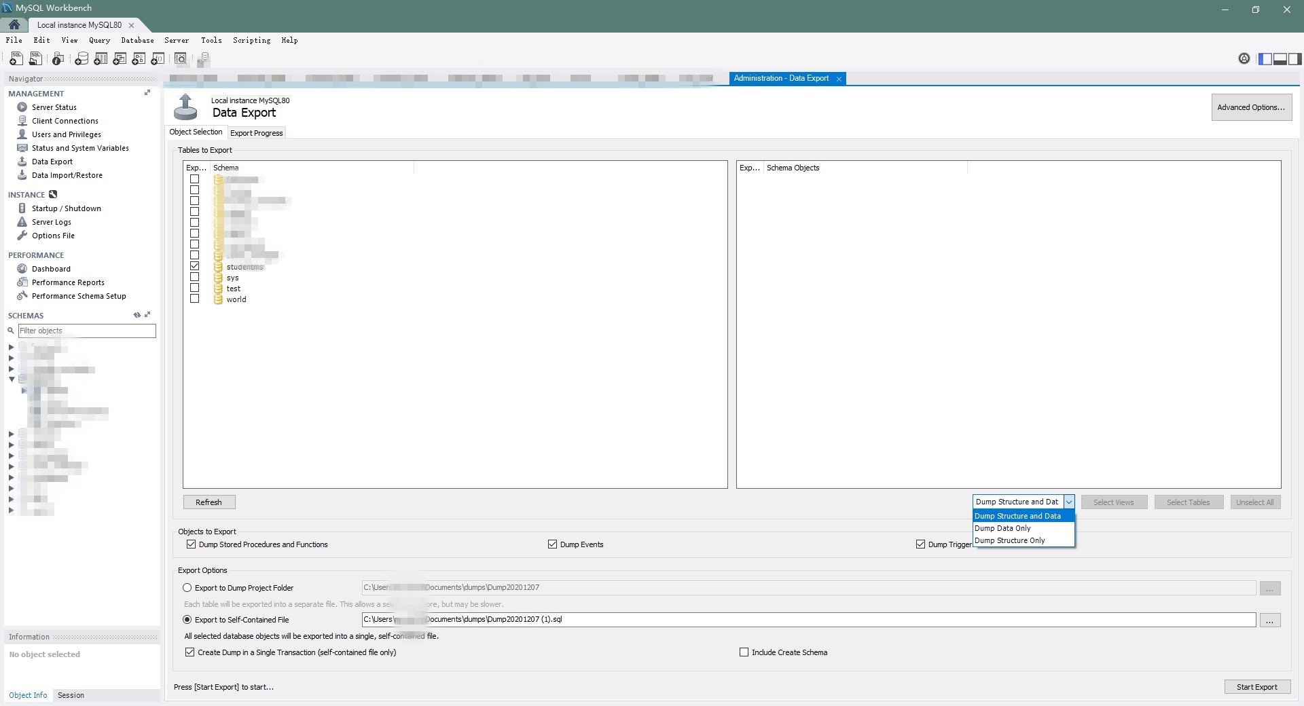Open the search table data tool

click(181, 59)
